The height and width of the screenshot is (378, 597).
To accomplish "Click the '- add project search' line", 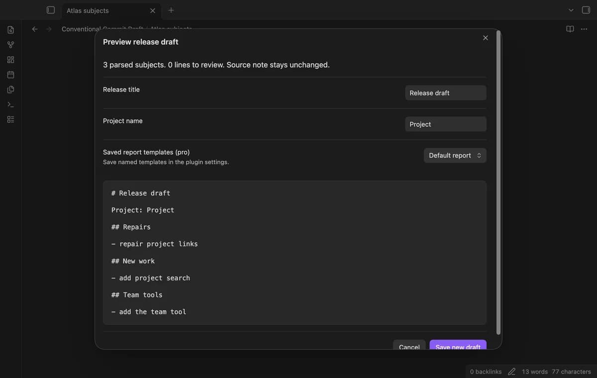I will [151, 278].
